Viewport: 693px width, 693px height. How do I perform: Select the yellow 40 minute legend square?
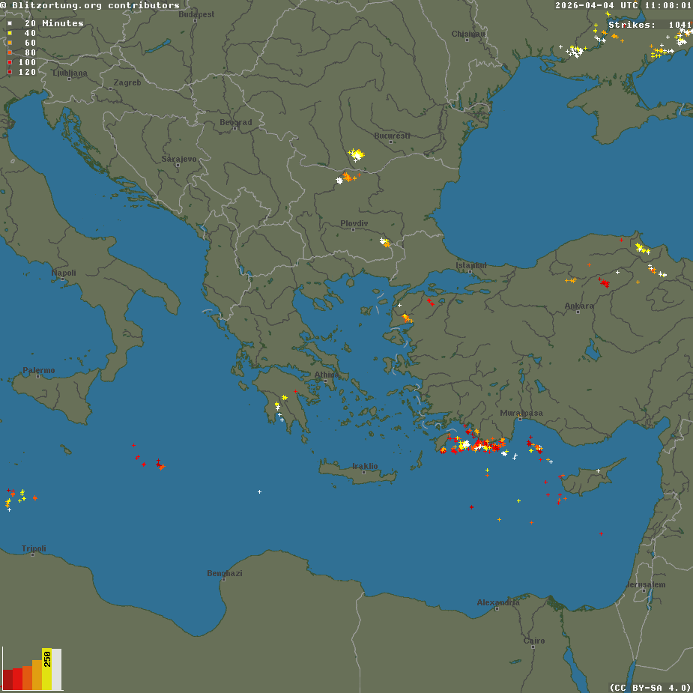point(10,33)
